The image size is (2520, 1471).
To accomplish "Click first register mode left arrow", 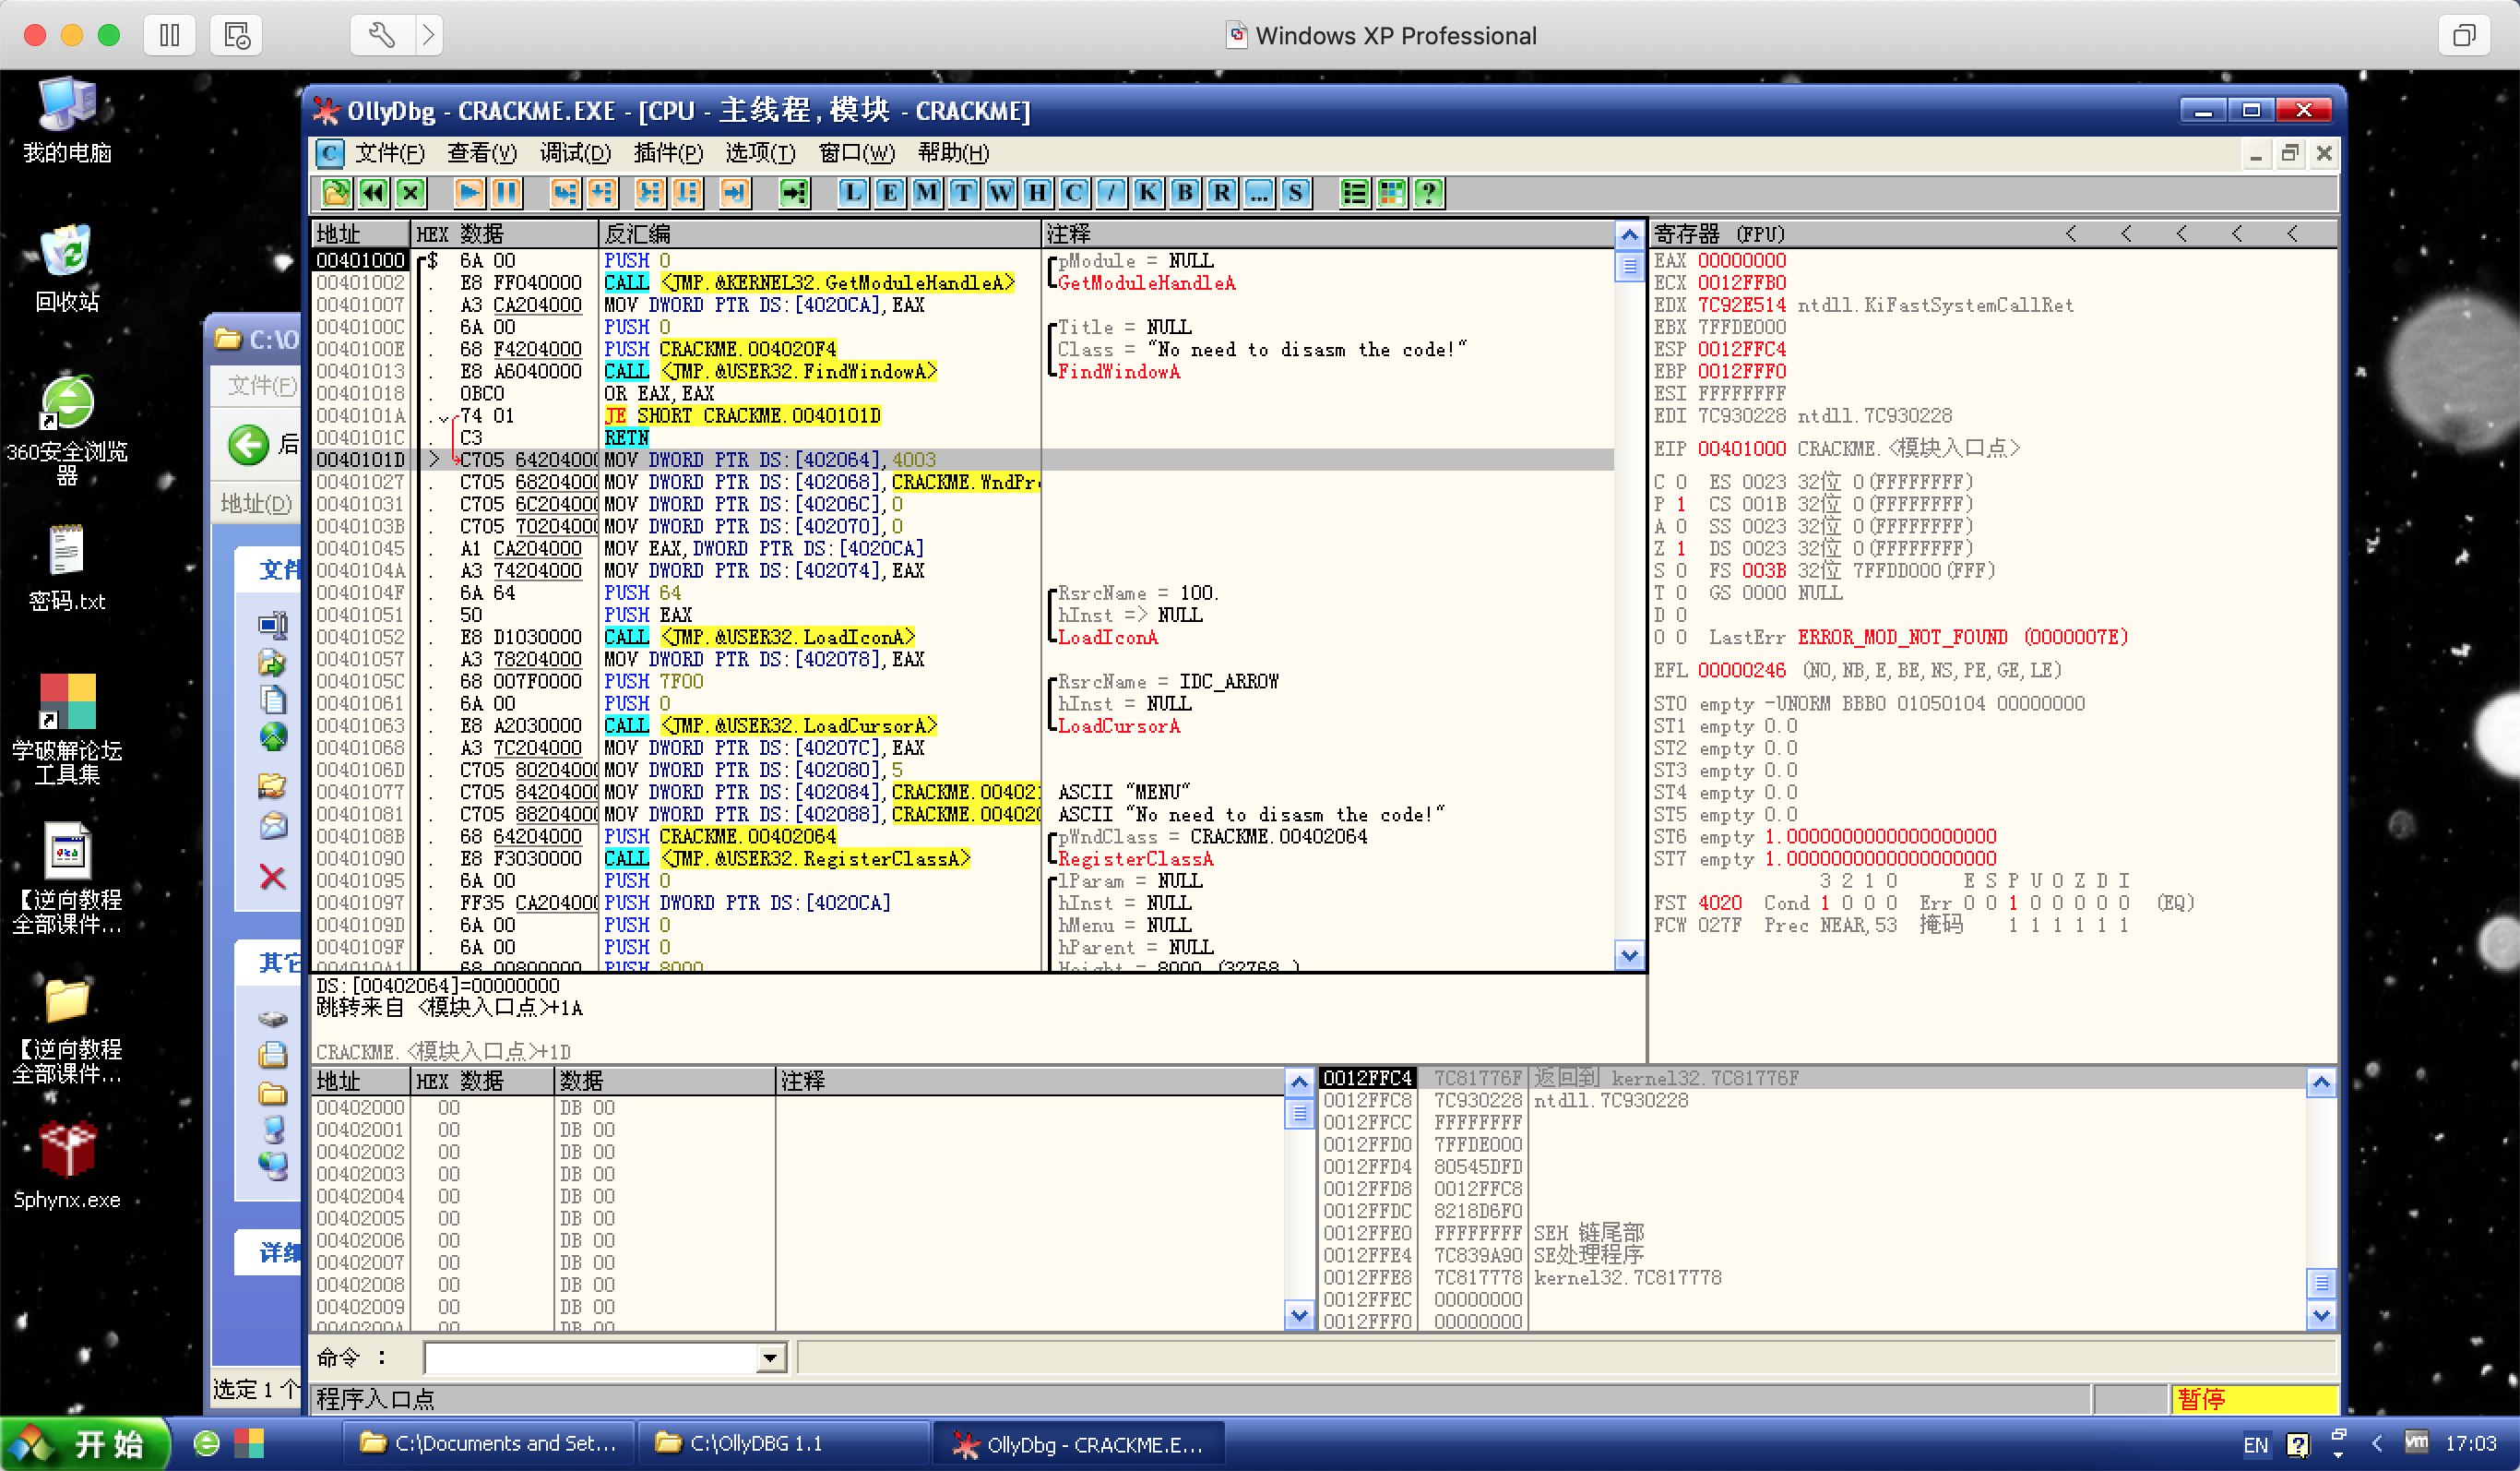I will pos(2071,233).
